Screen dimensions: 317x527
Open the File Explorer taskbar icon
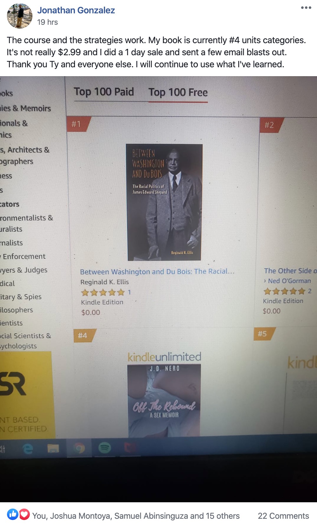53,448
